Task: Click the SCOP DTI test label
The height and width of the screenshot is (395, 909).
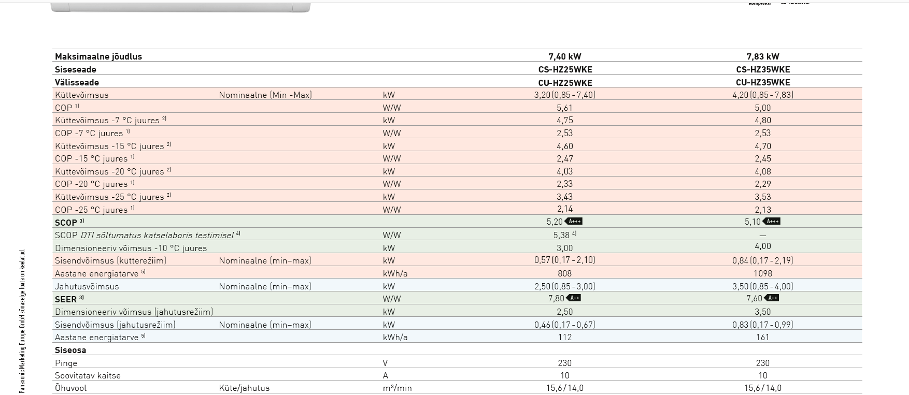Action: (x=148, y=235)
